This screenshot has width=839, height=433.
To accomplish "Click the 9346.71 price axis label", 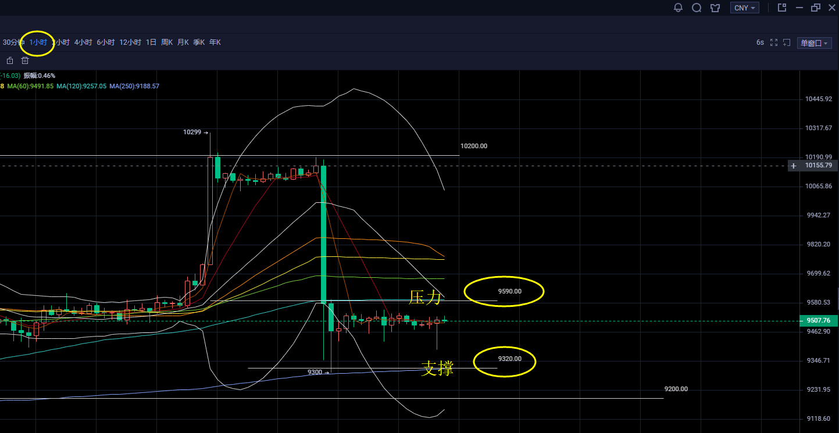I will click(819, 360).
